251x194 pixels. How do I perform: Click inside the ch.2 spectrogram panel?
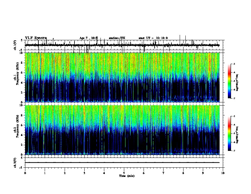pyautogui.click(x=122, y=130)
